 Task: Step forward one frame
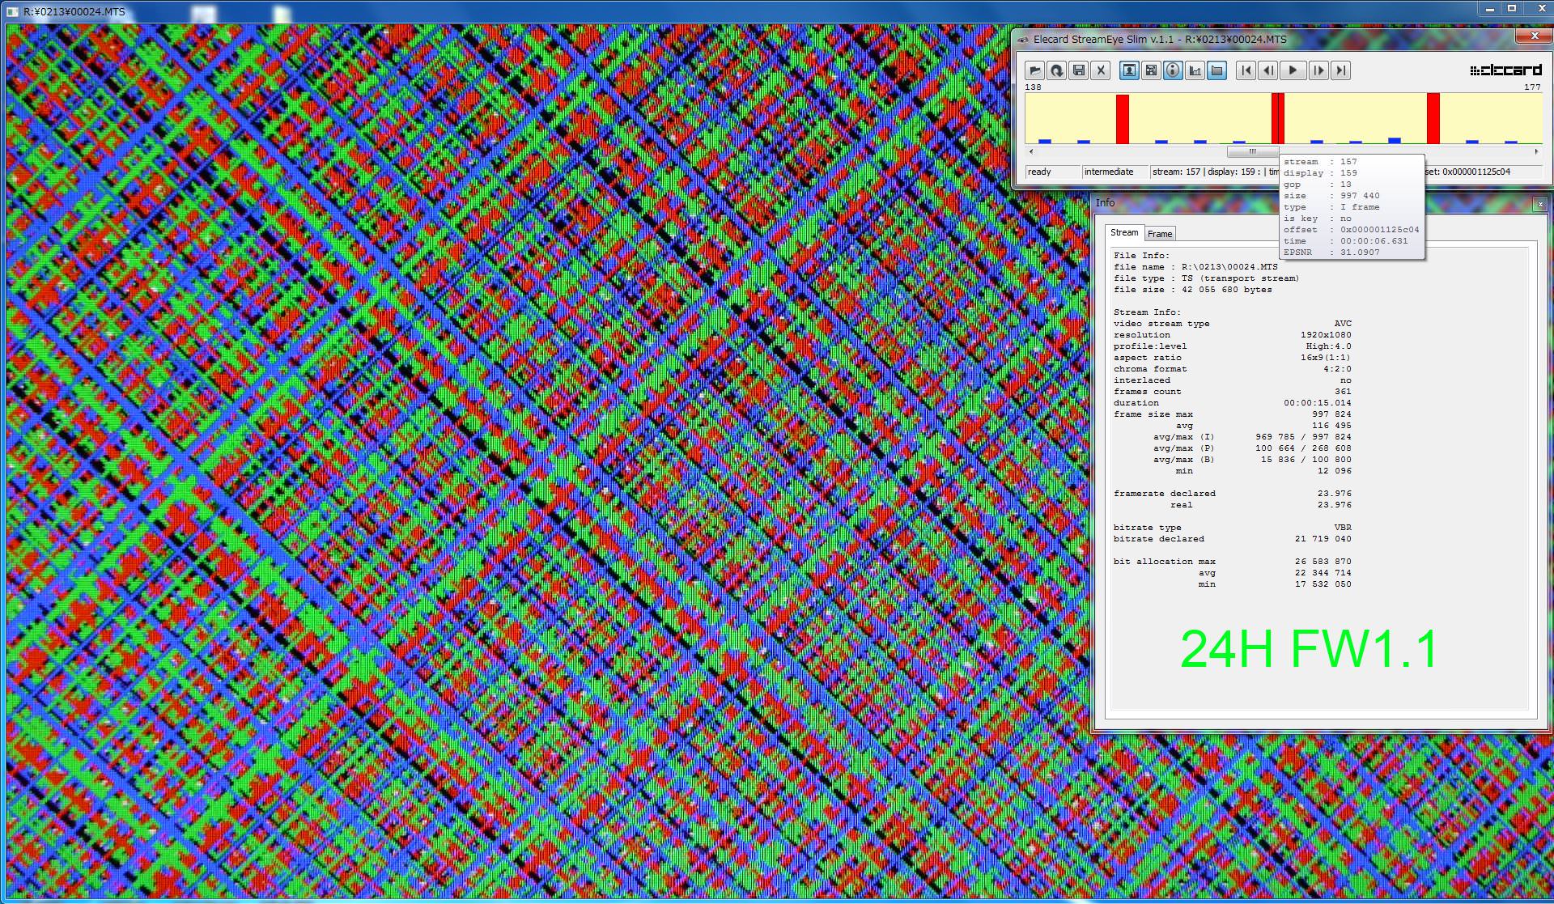coord(1318,70)
